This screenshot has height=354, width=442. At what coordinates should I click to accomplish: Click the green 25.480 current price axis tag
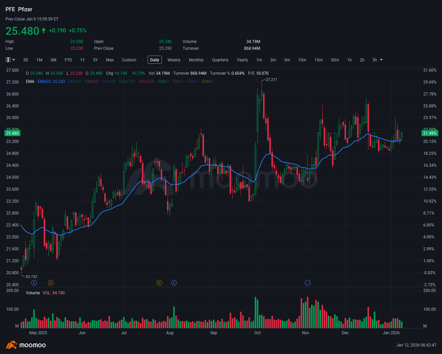click(13, 133)
